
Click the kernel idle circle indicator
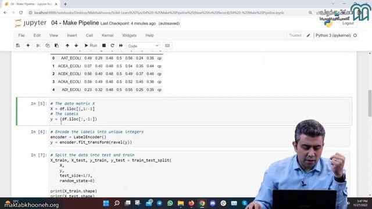click(x=355, y=35)
